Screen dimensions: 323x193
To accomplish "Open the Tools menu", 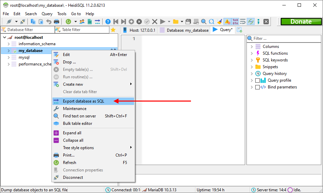I will click(62, 14).
